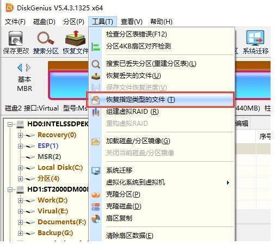
Task: Open the 查看(V) menu
Action: click(132, 22)
